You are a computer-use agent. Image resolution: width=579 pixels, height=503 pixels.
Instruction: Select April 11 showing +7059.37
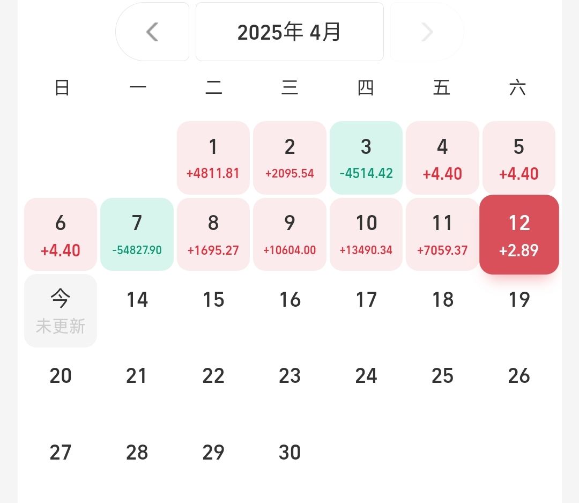442,234
